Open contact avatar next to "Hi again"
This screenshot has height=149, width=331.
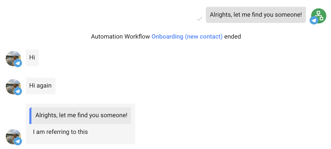(x=12, y=85)
